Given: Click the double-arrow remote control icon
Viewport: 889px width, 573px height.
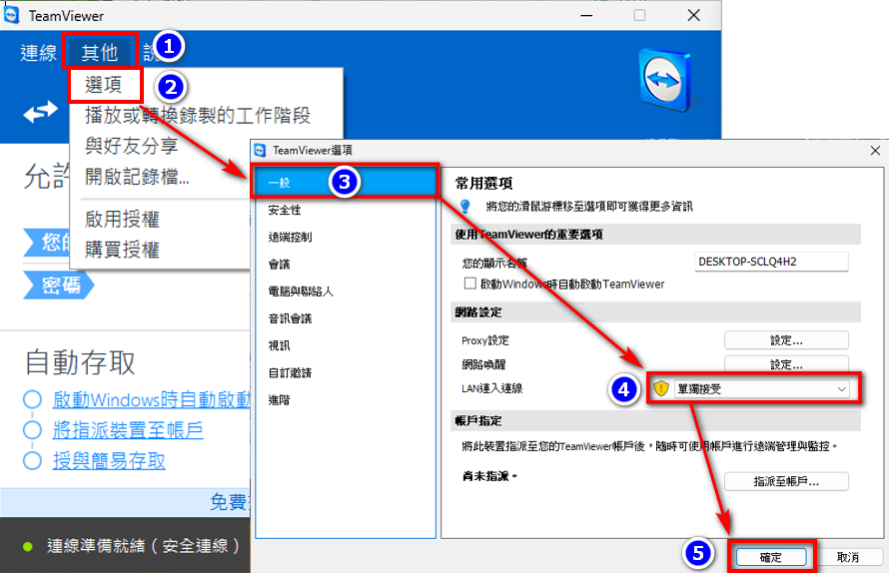Looking at the screenshot, I should 40,113.
